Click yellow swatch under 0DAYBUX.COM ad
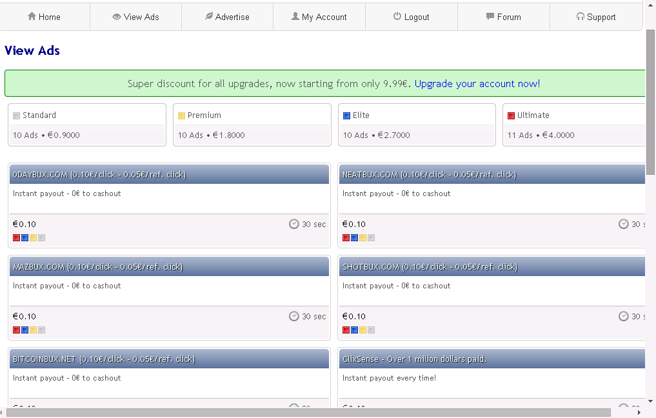Viewport: 656px width, 418px height. tap(33, 237)
